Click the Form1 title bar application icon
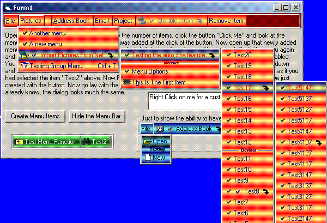Viewport: 327px width, 223px height. pos(8,8)
